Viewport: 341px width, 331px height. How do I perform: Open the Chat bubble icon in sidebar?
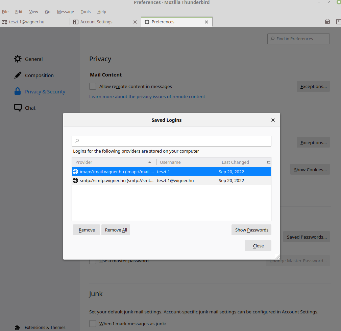[18, 108]
